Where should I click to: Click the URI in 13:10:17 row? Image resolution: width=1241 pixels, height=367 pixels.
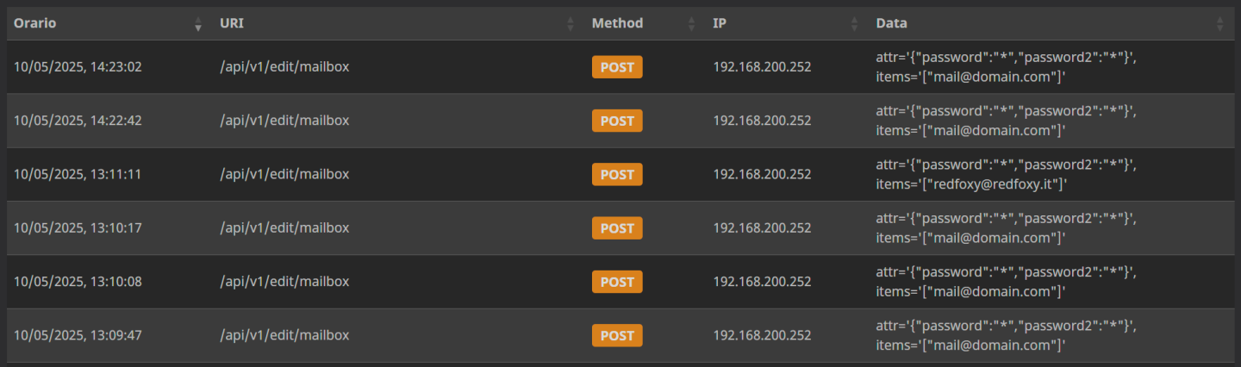tap(284, 227)
